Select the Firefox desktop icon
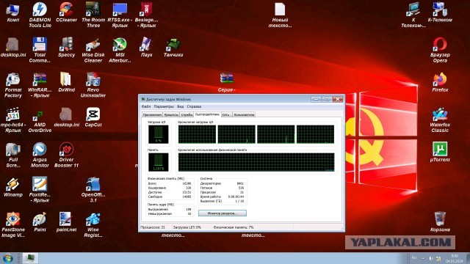The image size is (470, 264). coord(440,82)
